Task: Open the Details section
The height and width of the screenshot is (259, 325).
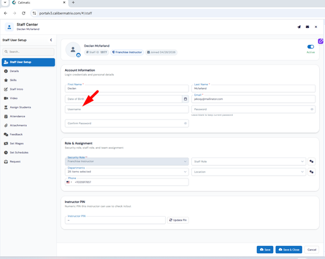Action: tap(14, 71)
